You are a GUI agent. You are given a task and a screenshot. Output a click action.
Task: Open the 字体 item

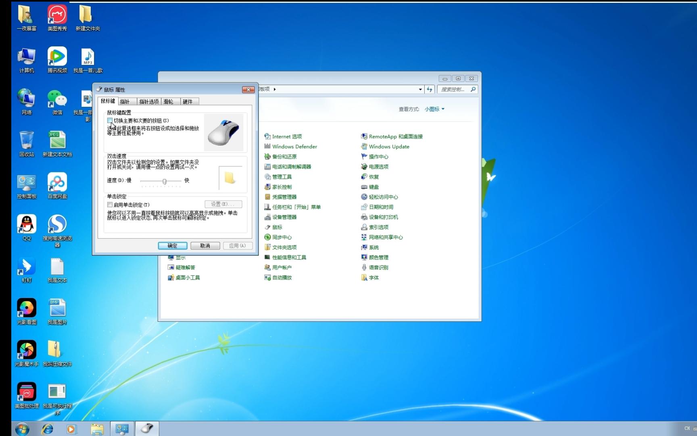tap(373, 277)
